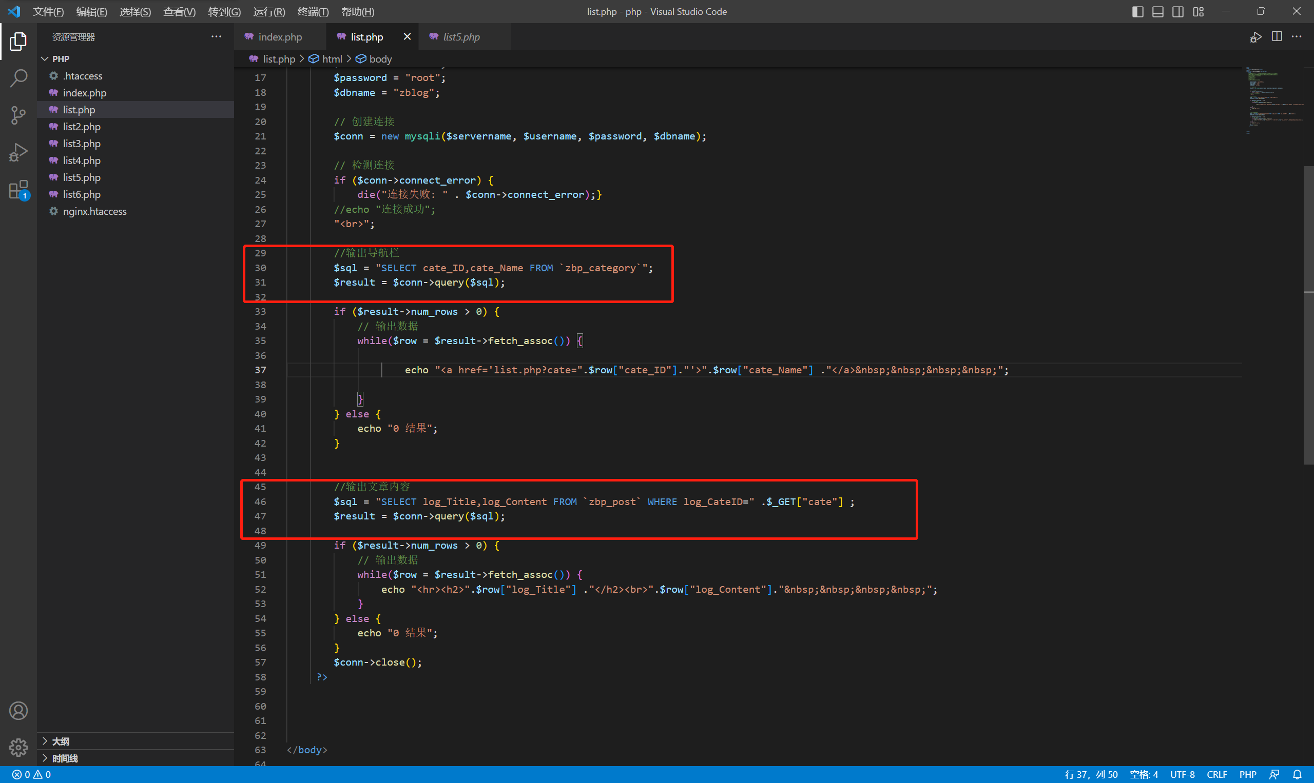Toggle the primary side bar layout button
The width and height of the screenshot is (1314, 783).
pos(1137,12)
